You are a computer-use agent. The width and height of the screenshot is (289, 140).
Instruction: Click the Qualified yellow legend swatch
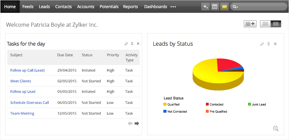click(x=165, y=104)
